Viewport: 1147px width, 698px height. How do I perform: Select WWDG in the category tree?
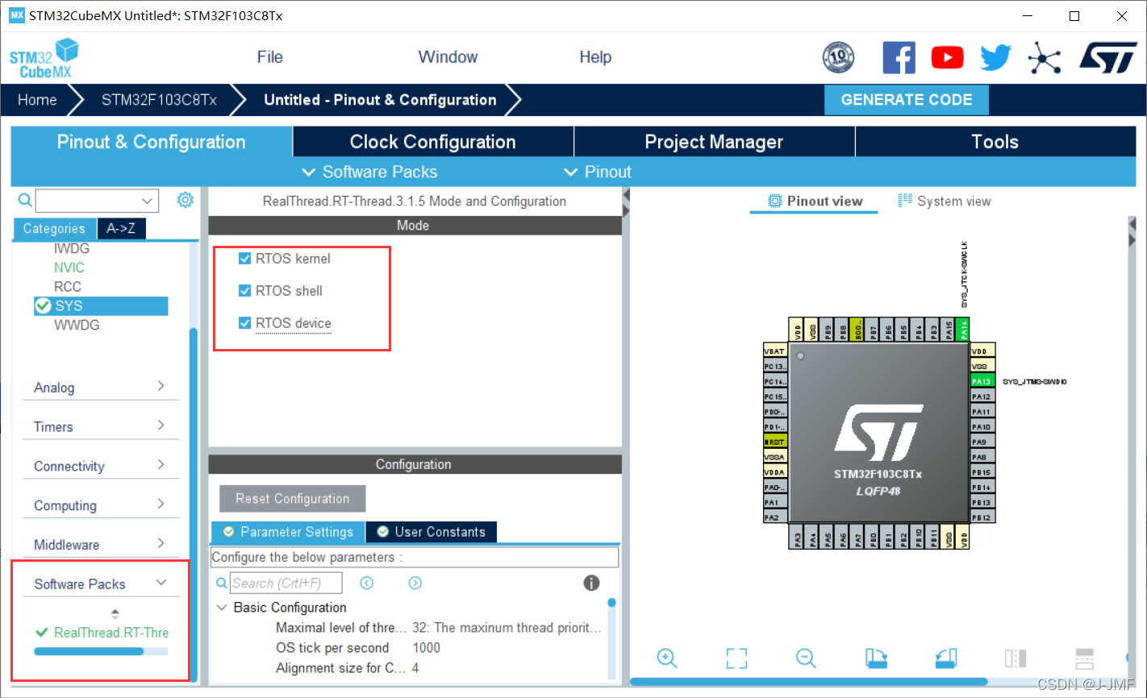(x=77, y=325)
